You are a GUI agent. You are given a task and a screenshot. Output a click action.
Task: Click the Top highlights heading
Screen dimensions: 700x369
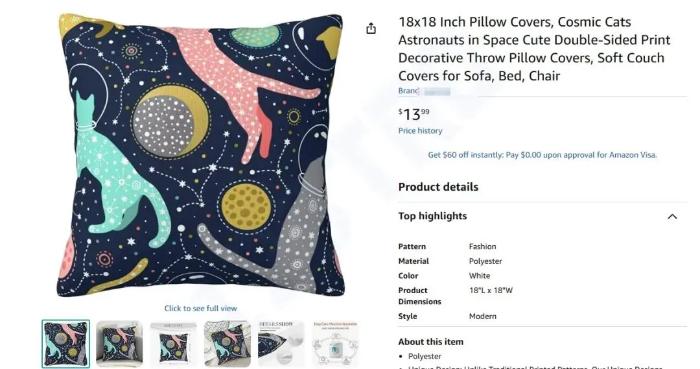coord(432,217)
